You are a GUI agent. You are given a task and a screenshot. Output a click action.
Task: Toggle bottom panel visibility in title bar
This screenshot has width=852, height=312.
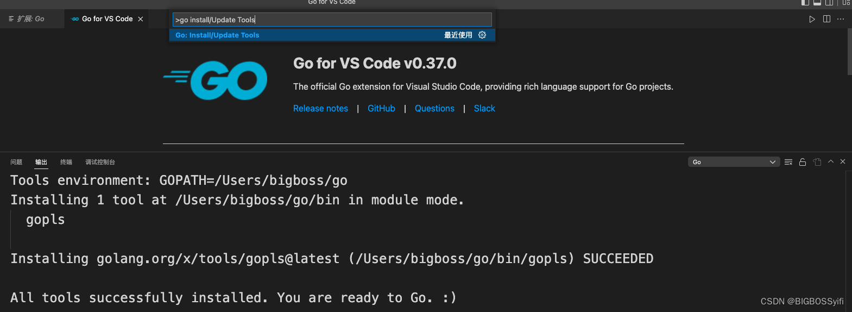coord(817,2)
